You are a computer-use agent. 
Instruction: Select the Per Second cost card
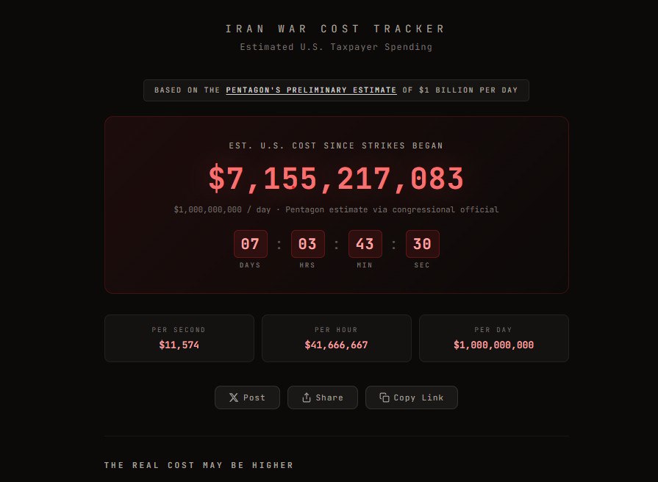(x=179, y=338)
